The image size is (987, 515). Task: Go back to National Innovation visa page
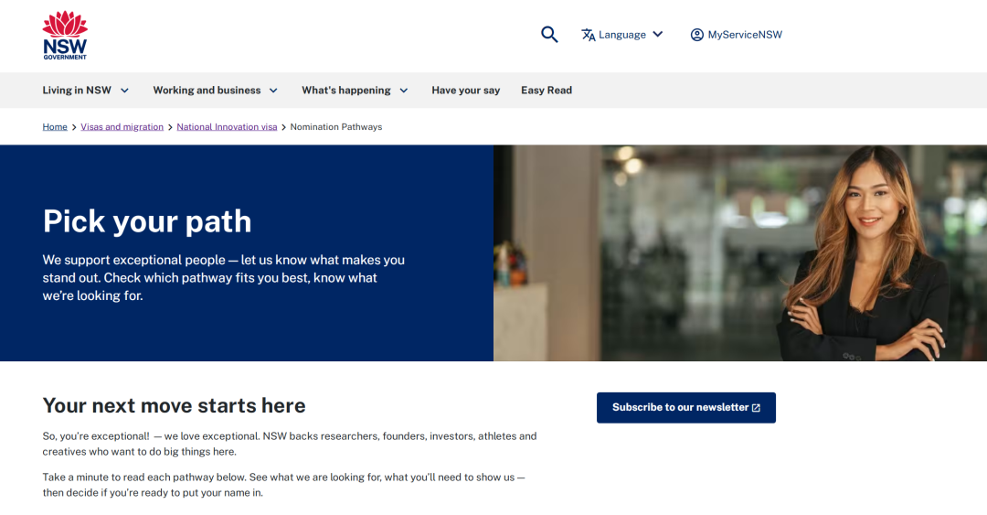227,127
